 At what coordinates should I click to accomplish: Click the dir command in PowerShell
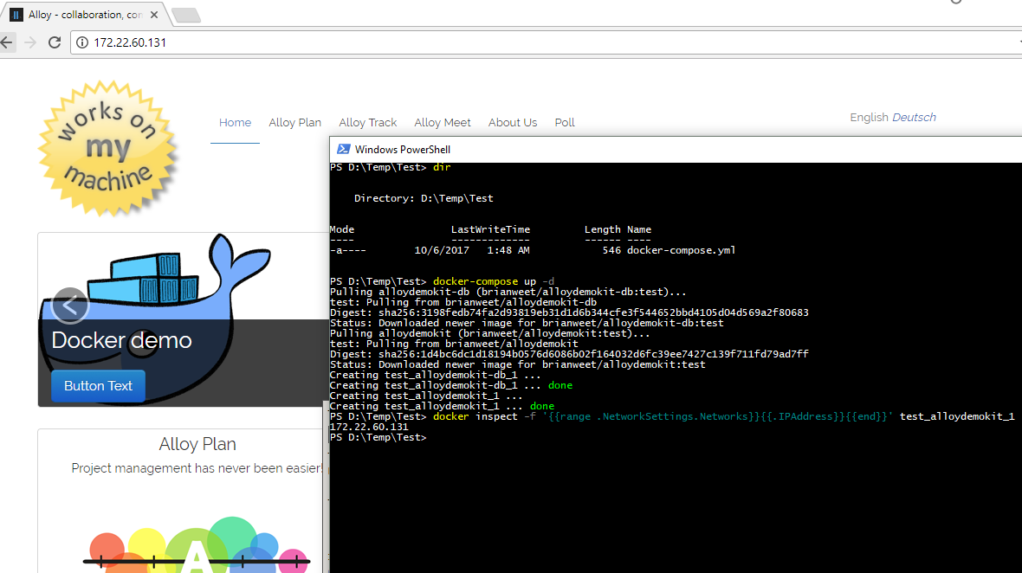point(441,167)
